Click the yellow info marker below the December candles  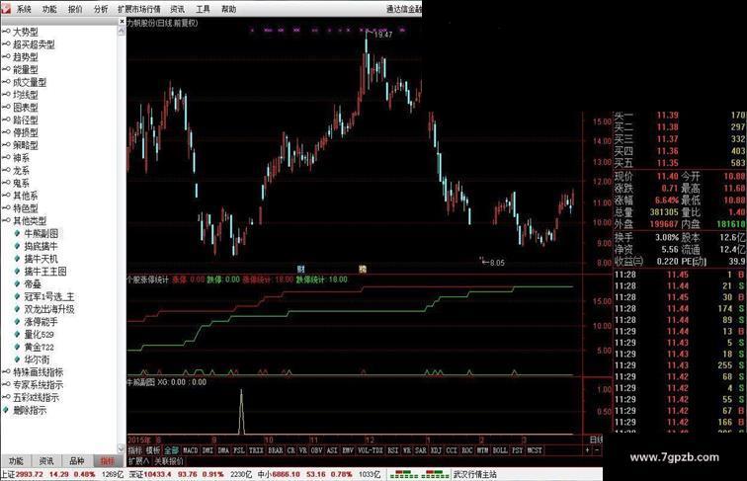(363, 269)
